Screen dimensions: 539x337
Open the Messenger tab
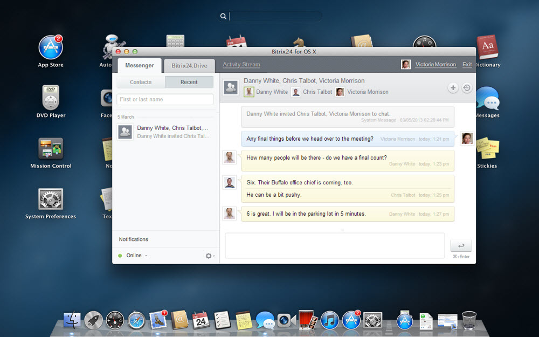140,66
